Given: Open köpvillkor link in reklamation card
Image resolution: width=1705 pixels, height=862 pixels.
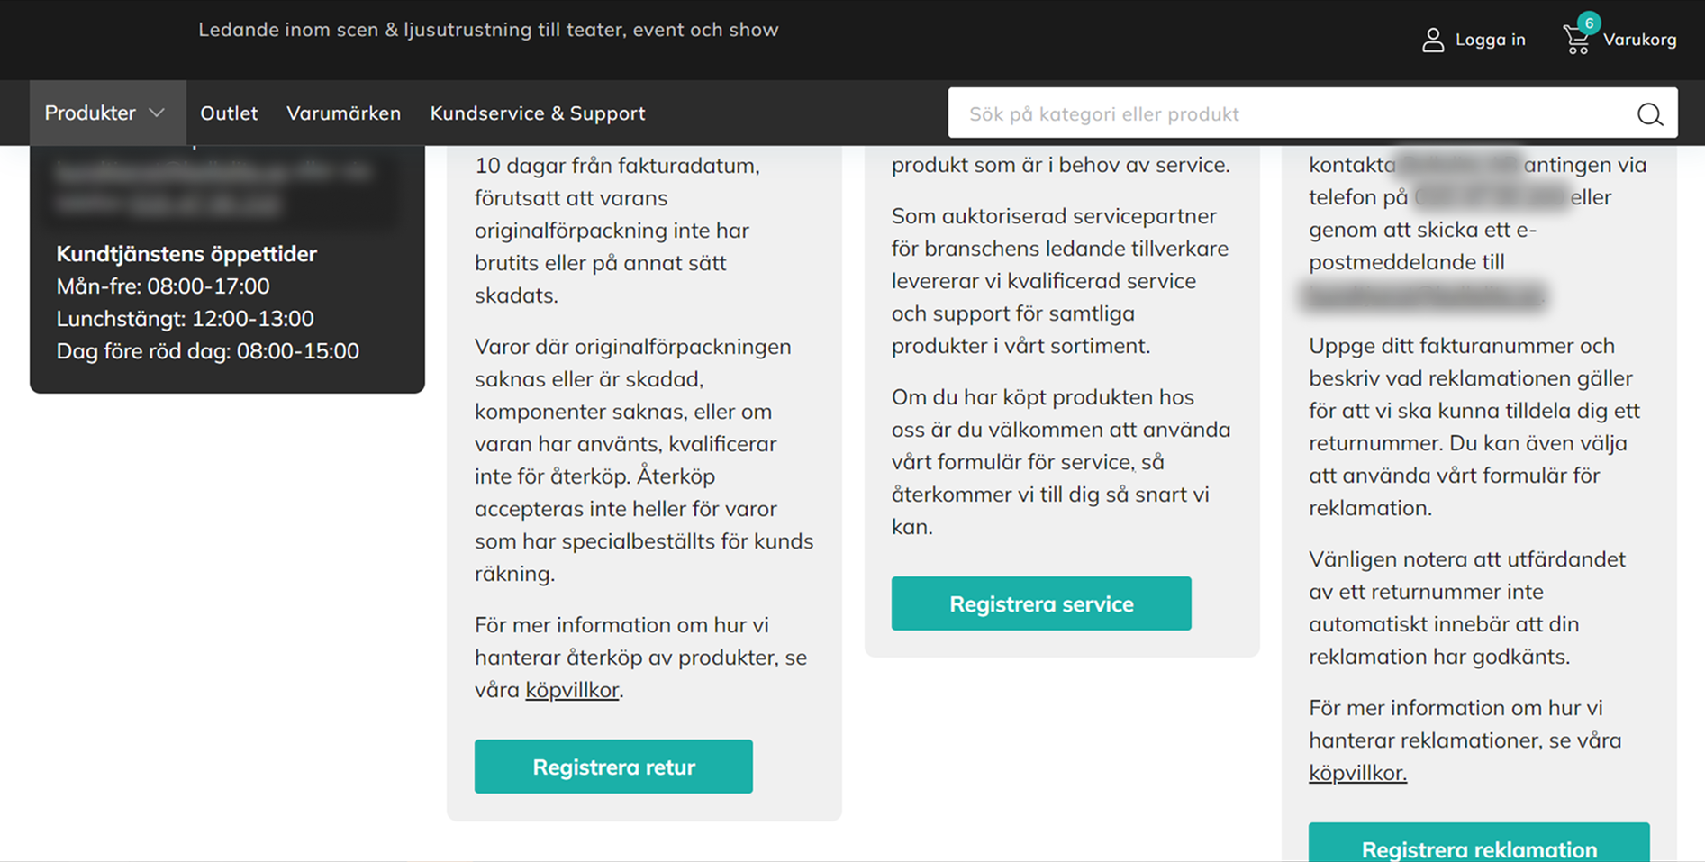Looking at the screenshot, I should click(x=1357, y=773).
